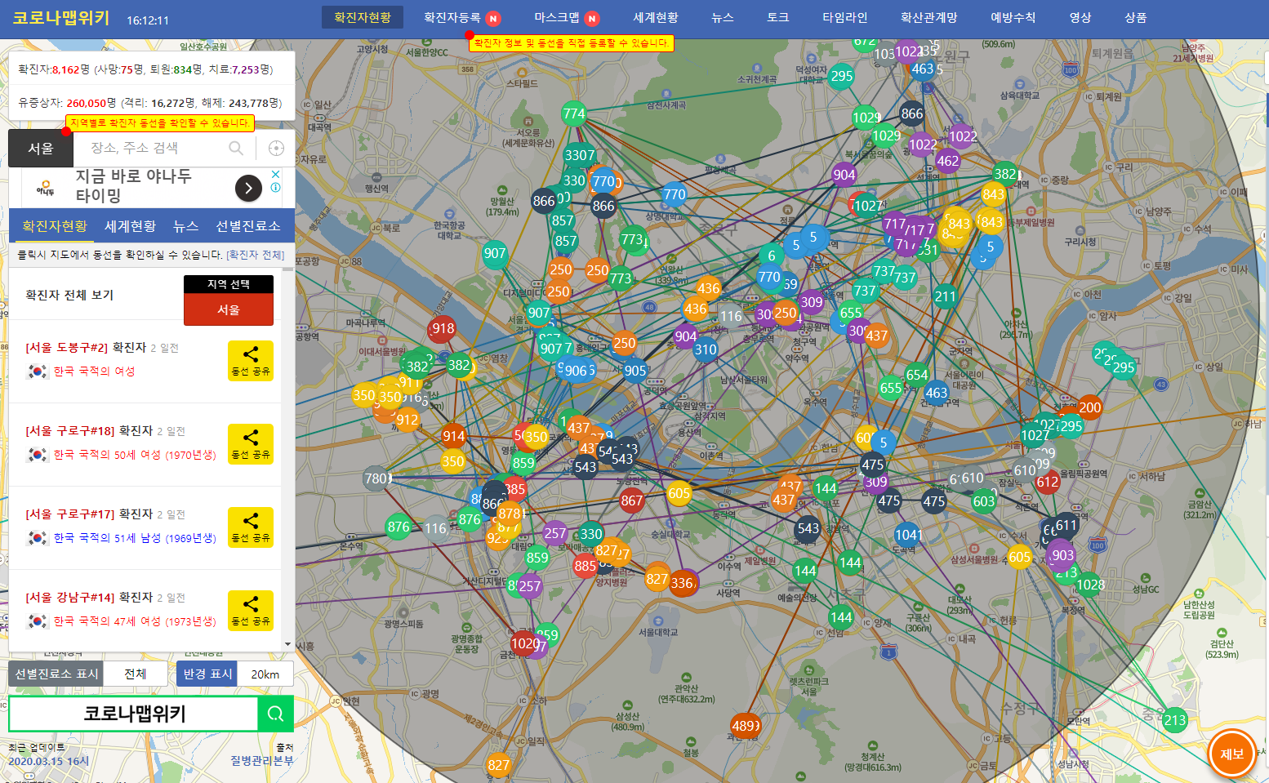Switch to the side panel 확진자현황 tab
The height and width of the screenshot is (783, 1269).
point(54,226)
